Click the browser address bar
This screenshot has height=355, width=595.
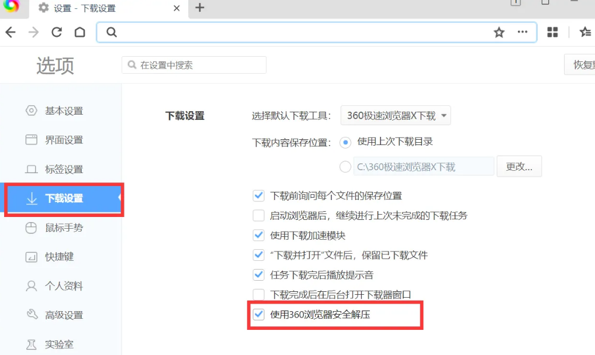pyautogui.click(x=316, y=32)
